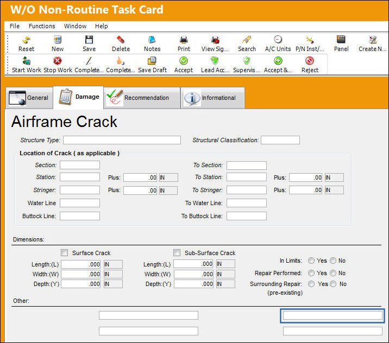Create a New task card
The width and height of the screenshot is (389, 343).
(x=58, y=40)
